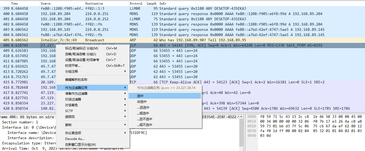Viewport: 365px width, 151px height.
Task: Click '...且选中' in the submenu
Action: [x=143, y=108]
